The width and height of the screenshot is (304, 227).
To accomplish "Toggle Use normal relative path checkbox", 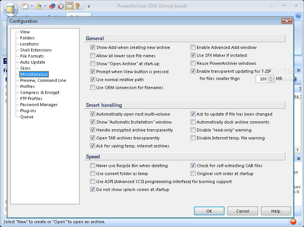I will click(x=92, y=79).
